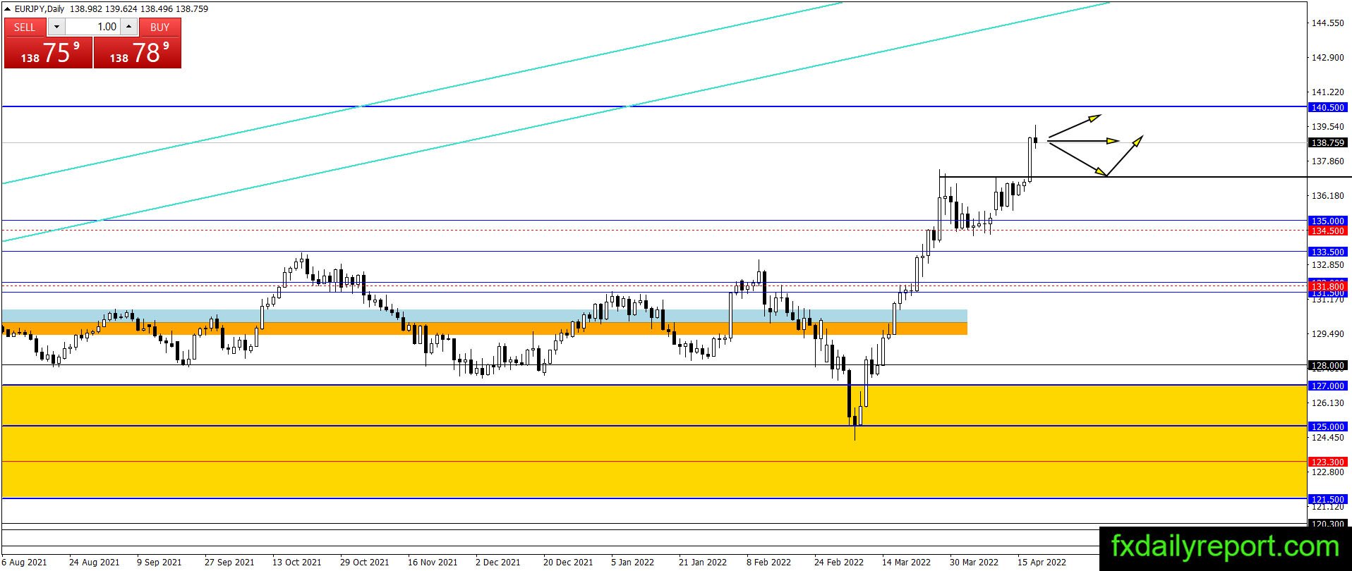
Task: Open the volume dropdown arrow beside SELL
Action: (56, 27)
